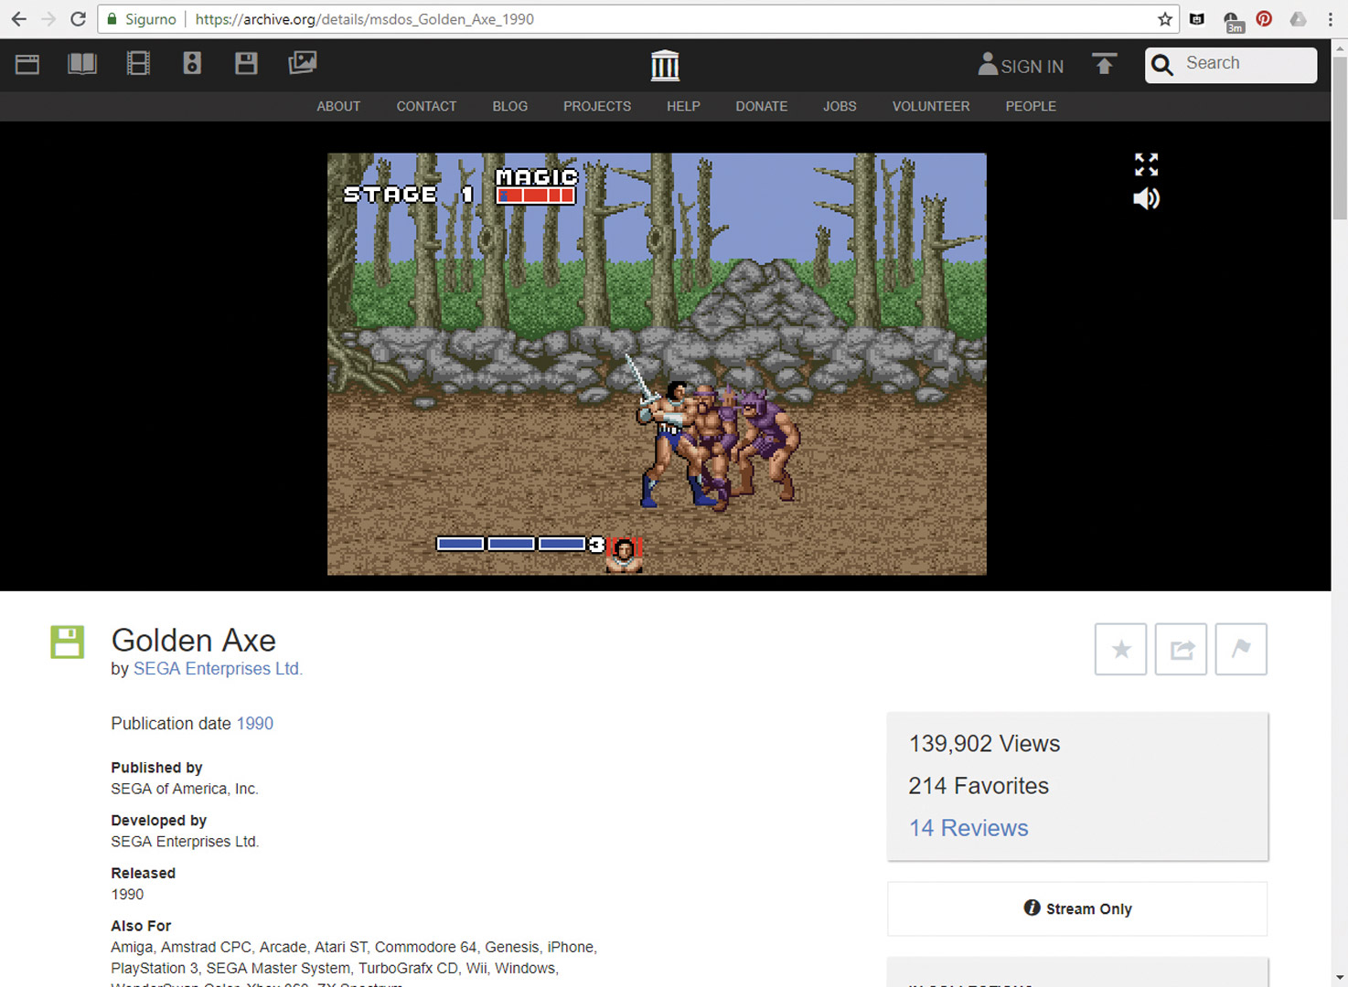Click the user icon next to SIGN IN

988,63
